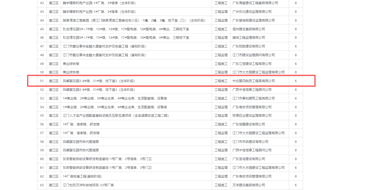
Task: Select 广东省城规建设监理有限公司 company cell
Action: [253, 20]
